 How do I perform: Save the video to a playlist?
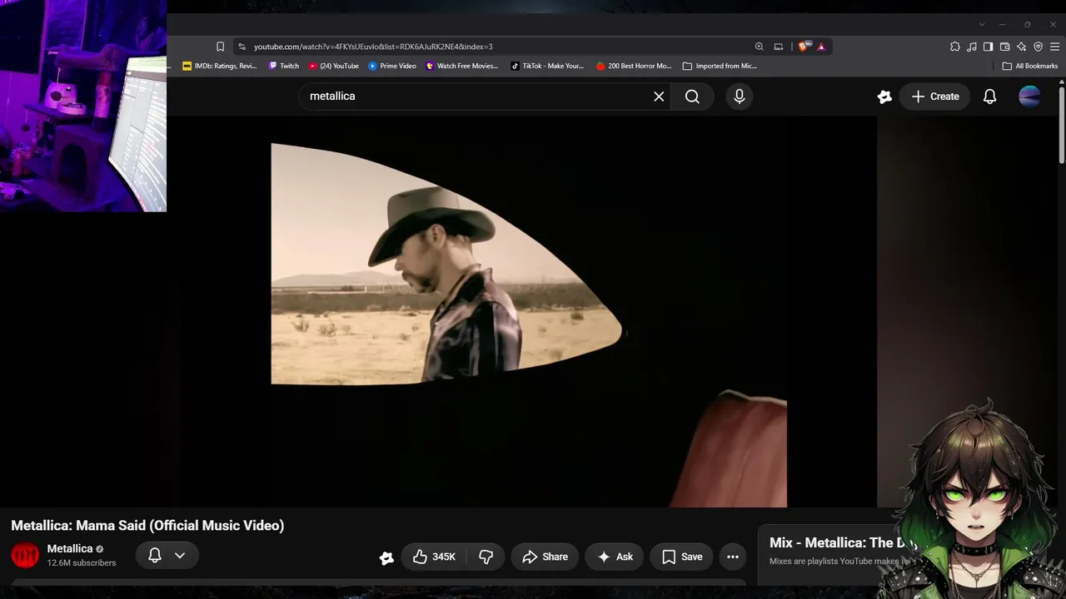(x=682, y=557)
